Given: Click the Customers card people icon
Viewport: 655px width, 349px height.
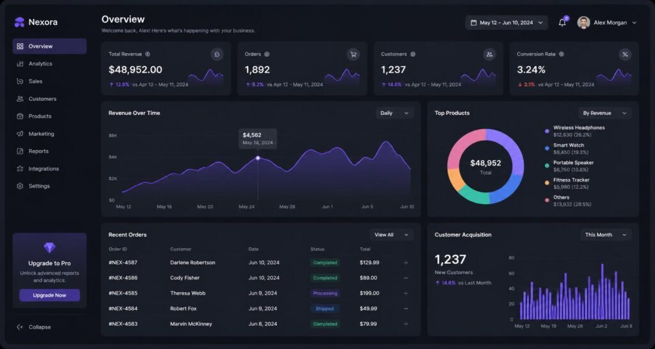Looking at the screenshot, I should point(489,54).
